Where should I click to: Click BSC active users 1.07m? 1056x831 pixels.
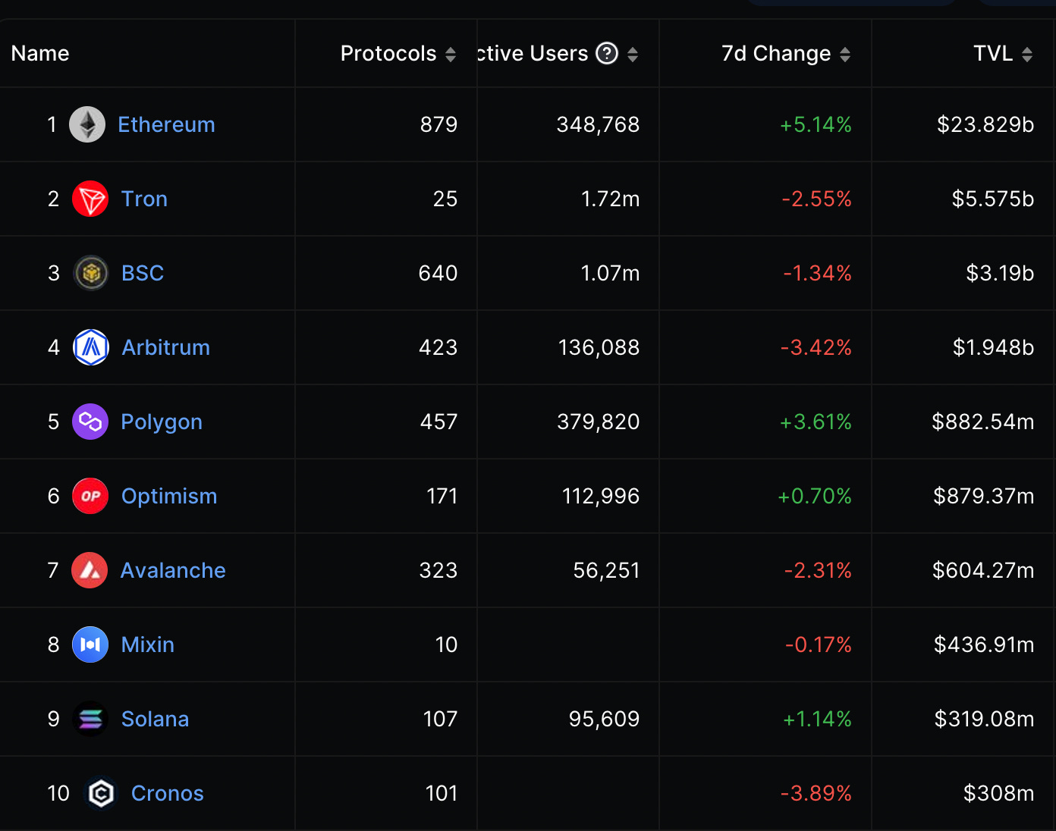point(611,273)
